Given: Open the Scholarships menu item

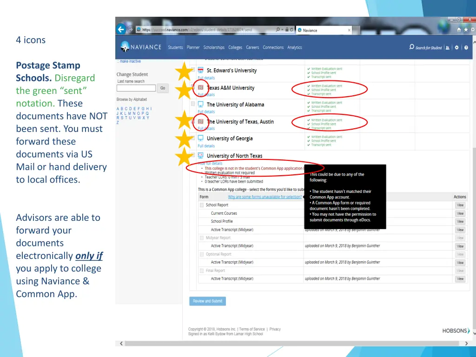Looking at the screenshot, I should [214, 47].
